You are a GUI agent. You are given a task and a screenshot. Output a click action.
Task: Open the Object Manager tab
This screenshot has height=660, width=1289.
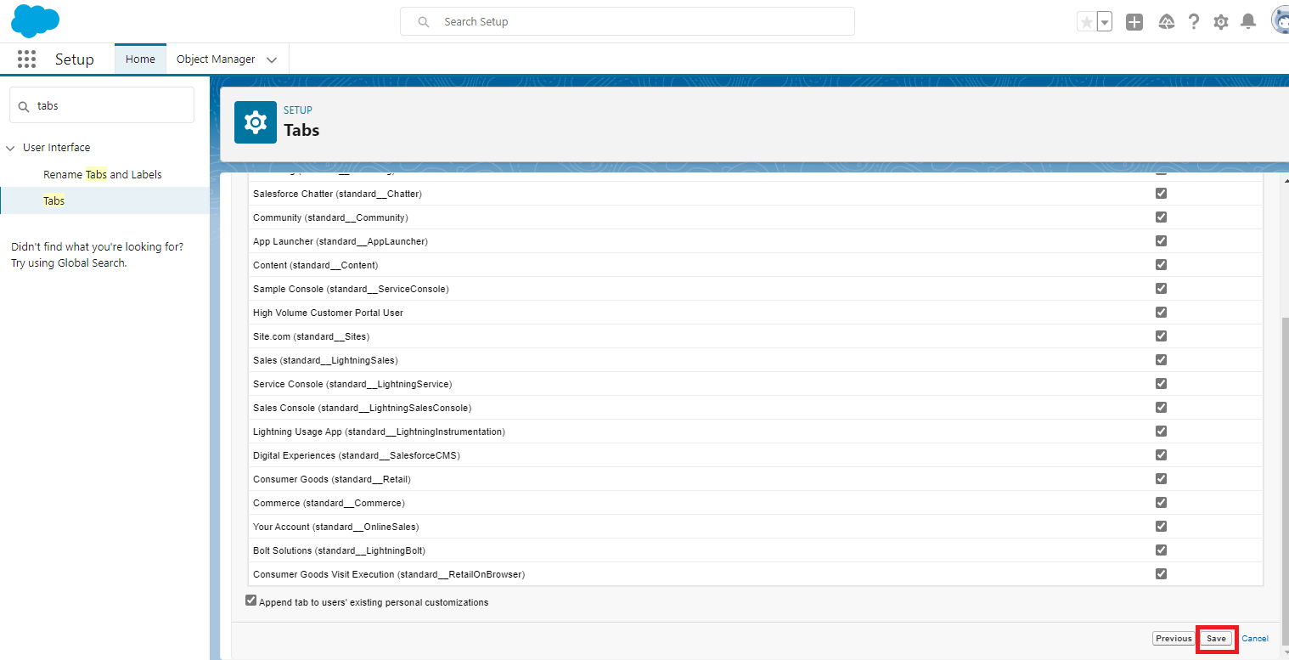tap(216, 59)
